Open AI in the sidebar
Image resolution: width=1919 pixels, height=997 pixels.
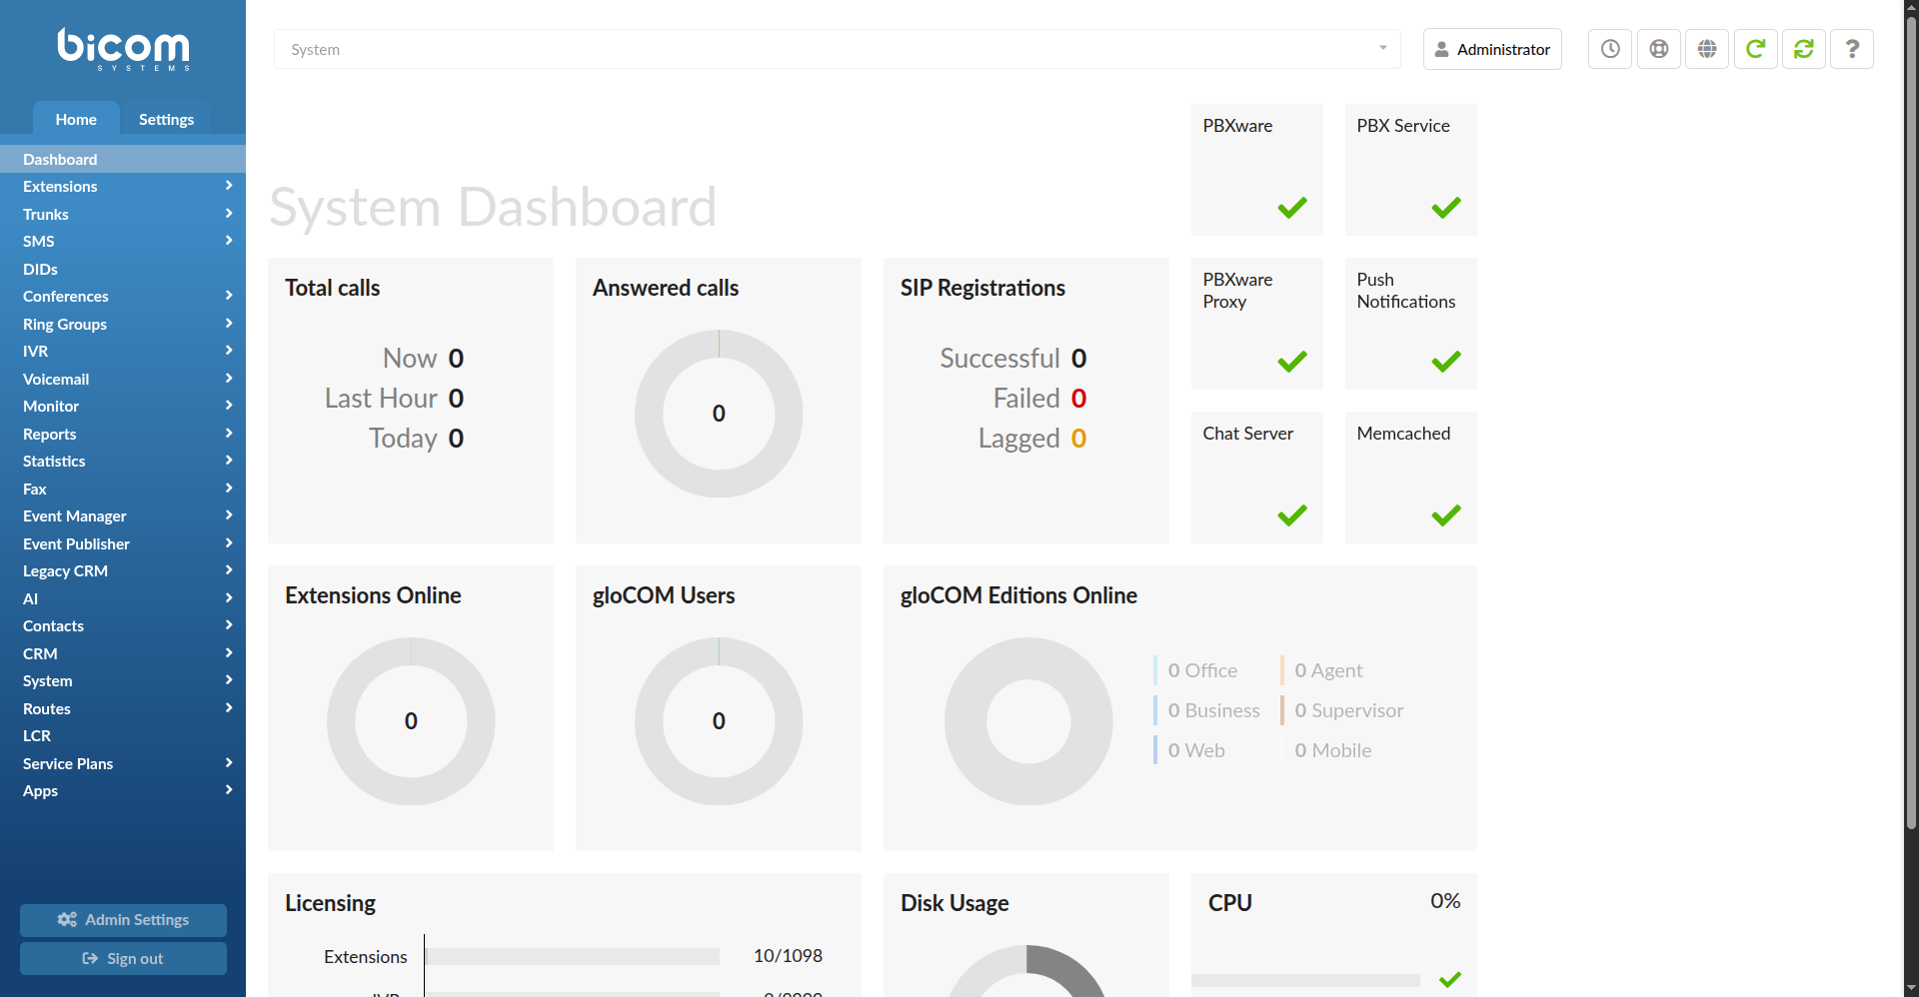pos(123,598)
